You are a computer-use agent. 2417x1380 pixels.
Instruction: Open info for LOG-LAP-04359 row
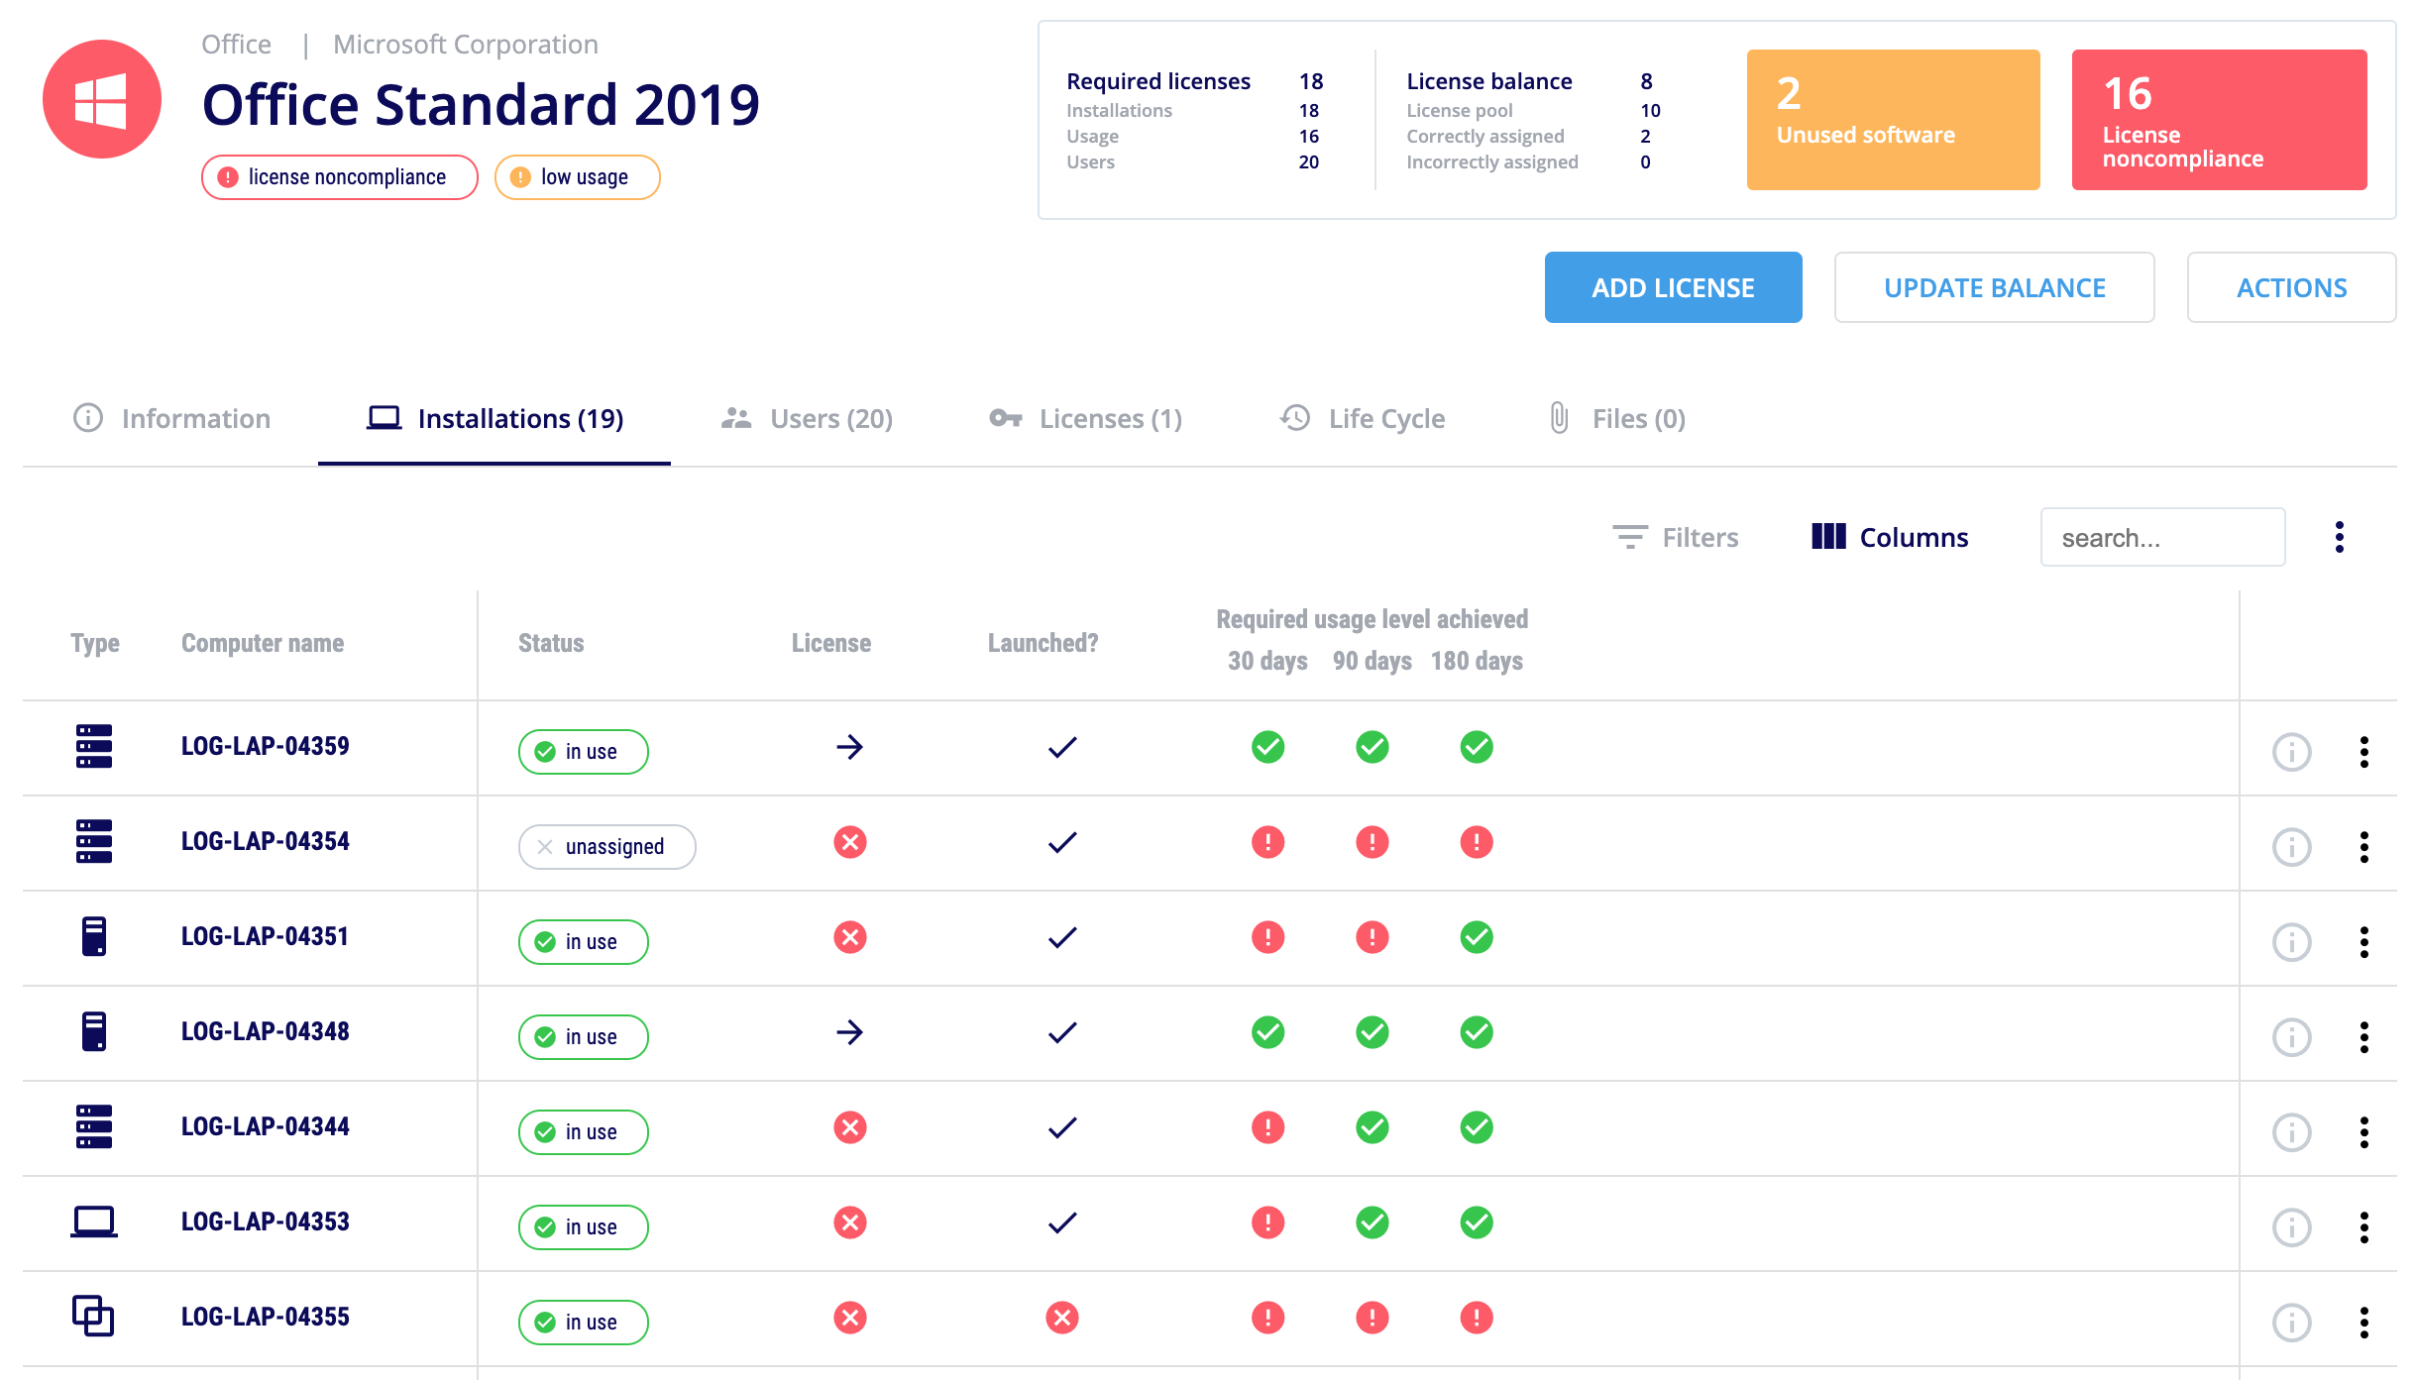tap(2291, 752)
